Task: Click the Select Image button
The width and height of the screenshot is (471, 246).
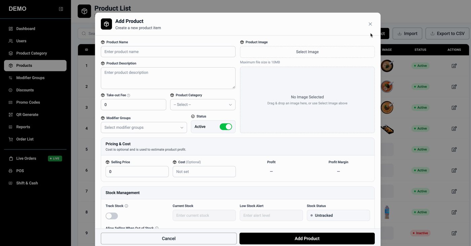Action: (x=307, y=52)
